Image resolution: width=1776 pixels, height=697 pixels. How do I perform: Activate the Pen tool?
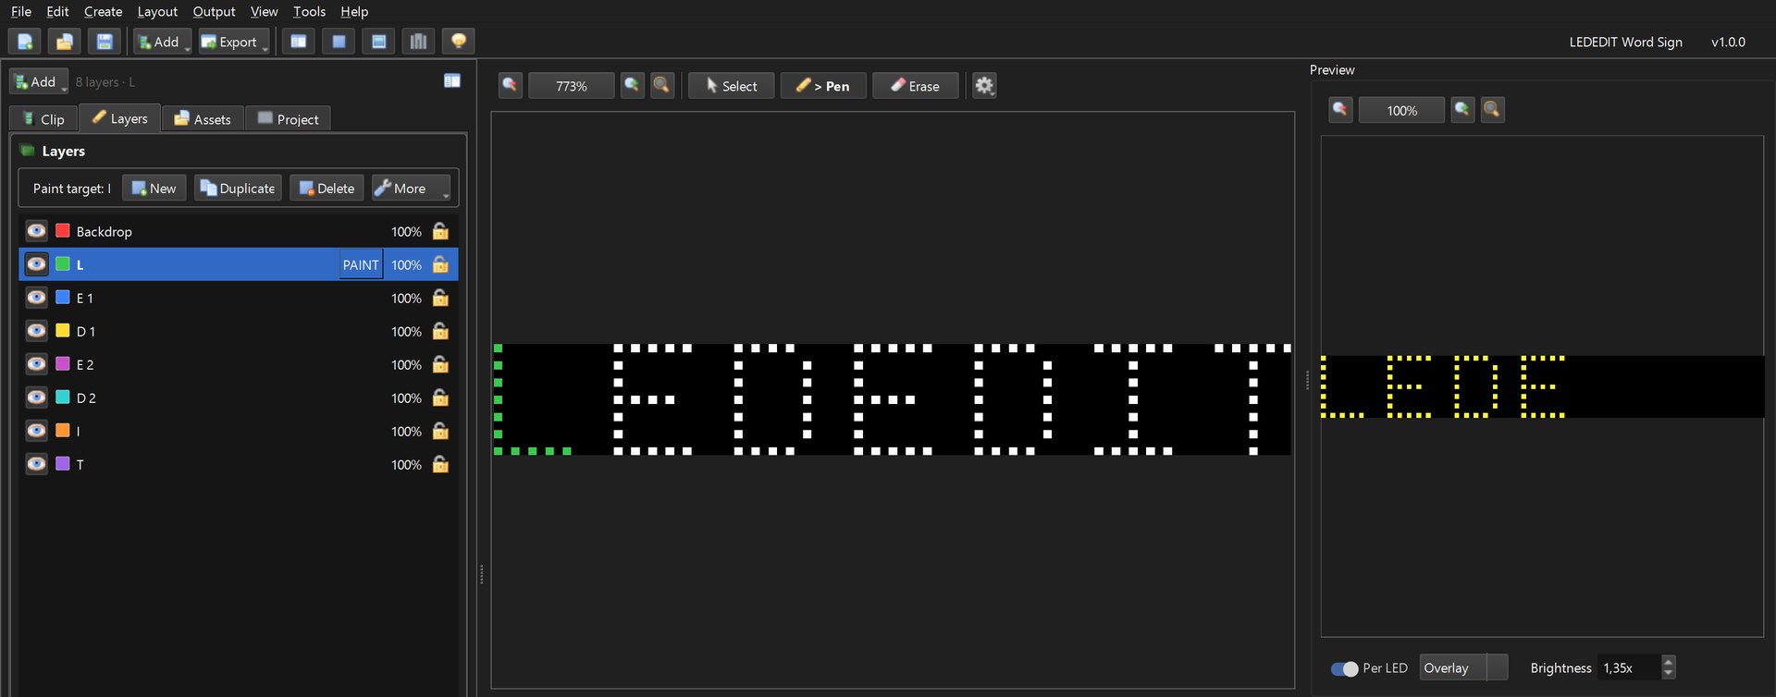(823, 86)
